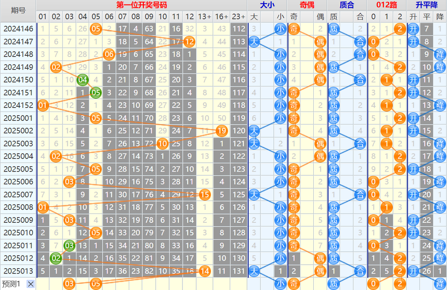This screenshot has width=447, height=290.
Task: Select period label 2025013
Action: pos(18,271)
